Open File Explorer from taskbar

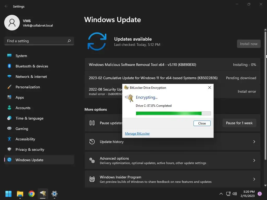pyautogui.click(x=20, y=194)
